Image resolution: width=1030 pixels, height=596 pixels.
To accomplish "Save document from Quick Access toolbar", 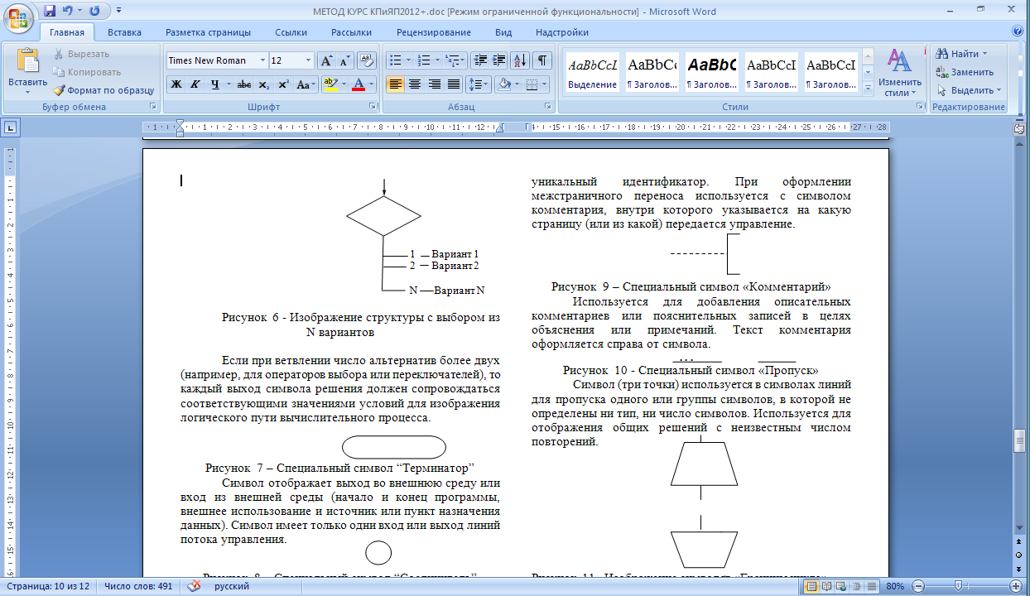I will pyautogui.click(x=50, y=11).
